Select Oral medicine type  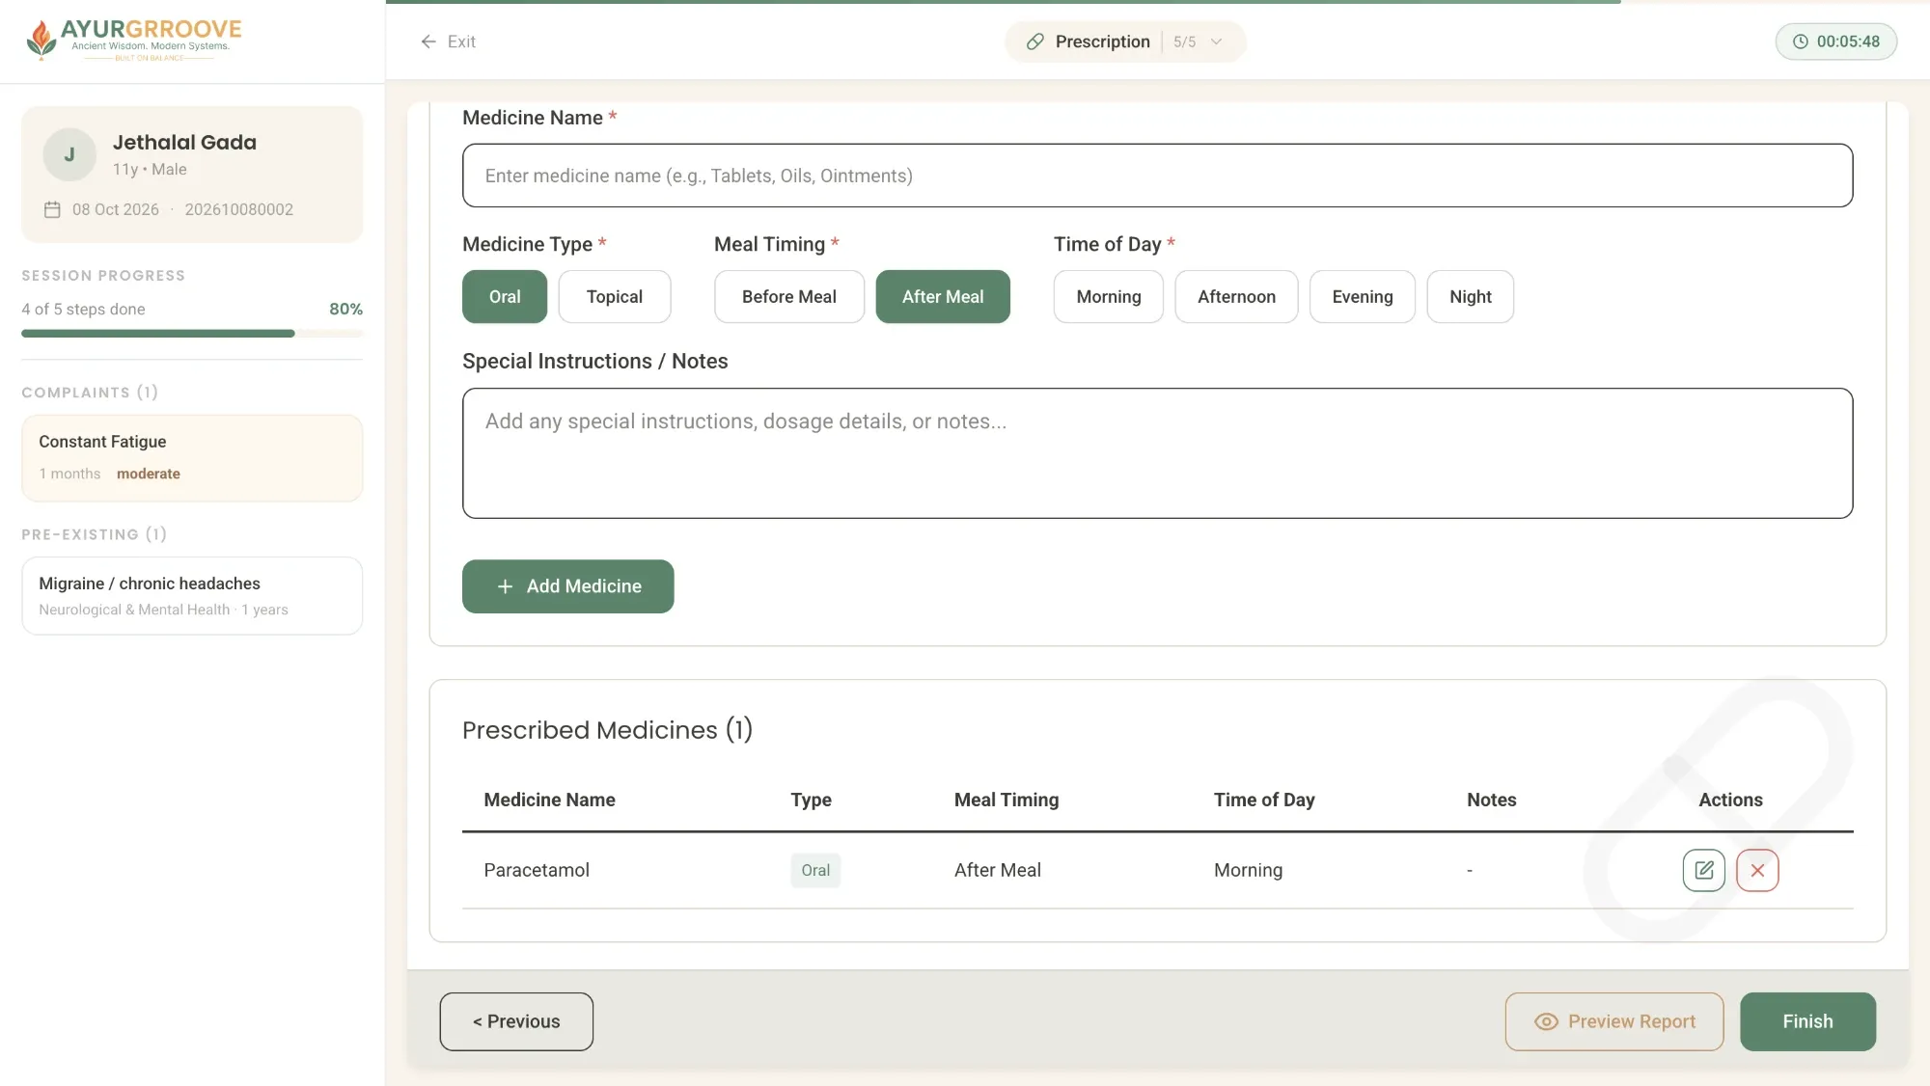point(505,297)
